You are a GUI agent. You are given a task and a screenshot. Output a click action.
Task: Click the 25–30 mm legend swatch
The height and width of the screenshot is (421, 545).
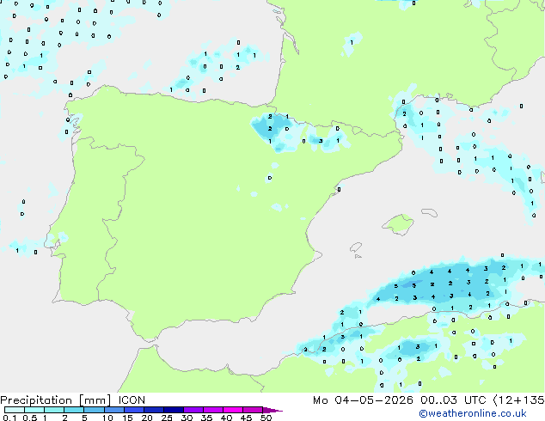tap(174, 410)
